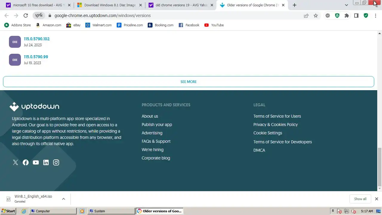Open Internet Explorer from taskbar
The width and height of the screenshot is (382, 215).
[x=24, y=211]
